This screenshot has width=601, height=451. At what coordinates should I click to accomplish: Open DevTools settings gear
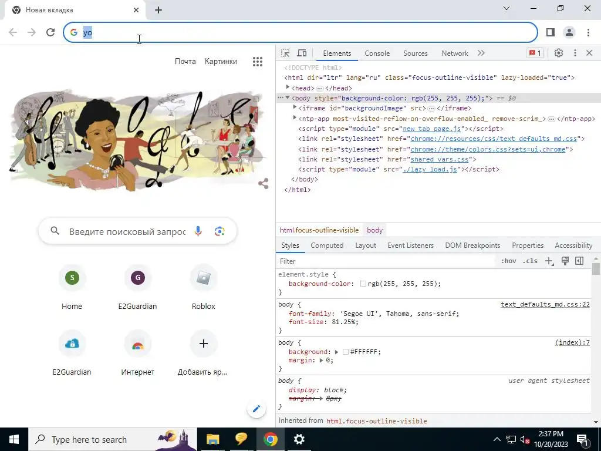coord(559,53)
